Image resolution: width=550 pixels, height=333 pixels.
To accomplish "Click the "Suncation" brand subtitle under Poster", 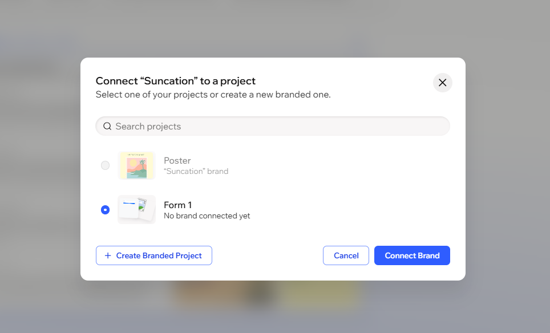I will click(x=196, y=170).
